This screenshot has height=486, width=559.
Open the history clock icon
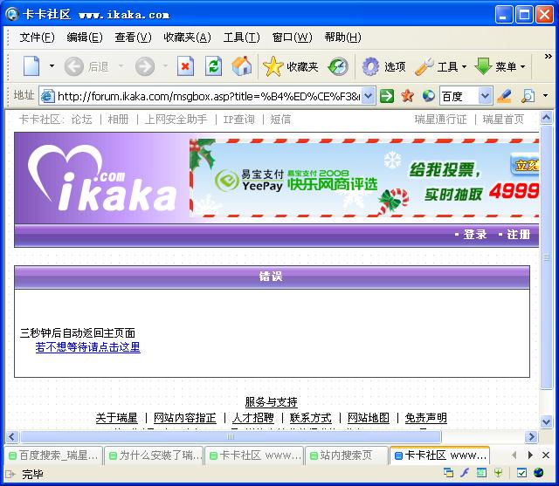coord(338,66)
